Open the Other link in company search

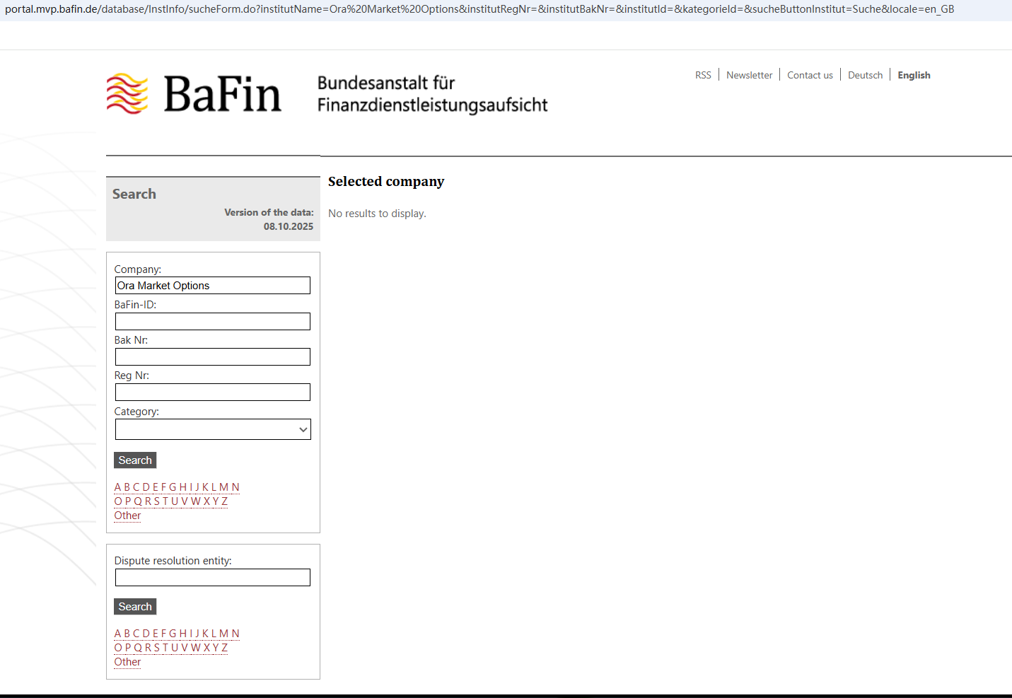(x=127, y=516)
